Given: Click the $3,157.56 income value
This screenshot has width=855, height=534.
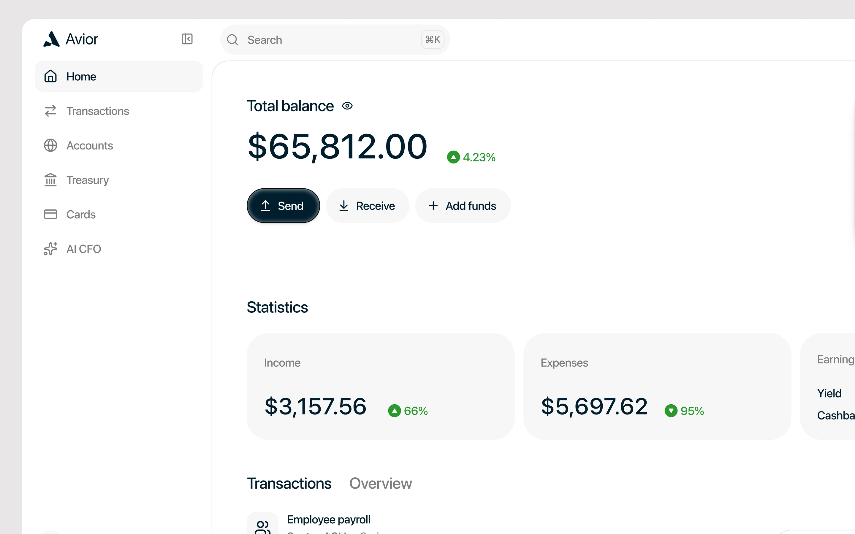Looking at the screenshot, I should (x=316, y=406).
